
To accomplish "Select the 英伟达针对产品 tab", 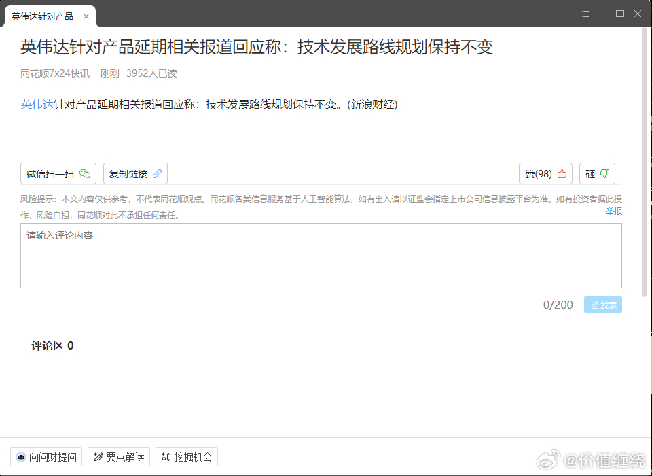I will click(50, 16).
